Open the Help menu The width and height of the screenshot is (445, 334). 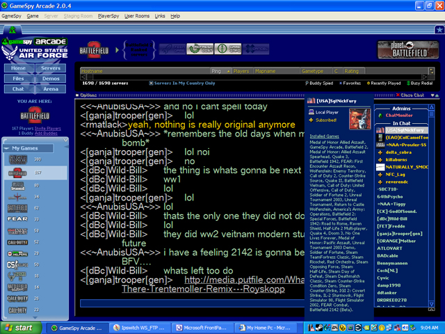175,16
